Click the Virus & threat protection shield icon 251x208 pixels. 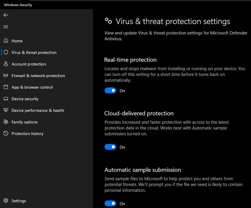click(x=6, y=52)
